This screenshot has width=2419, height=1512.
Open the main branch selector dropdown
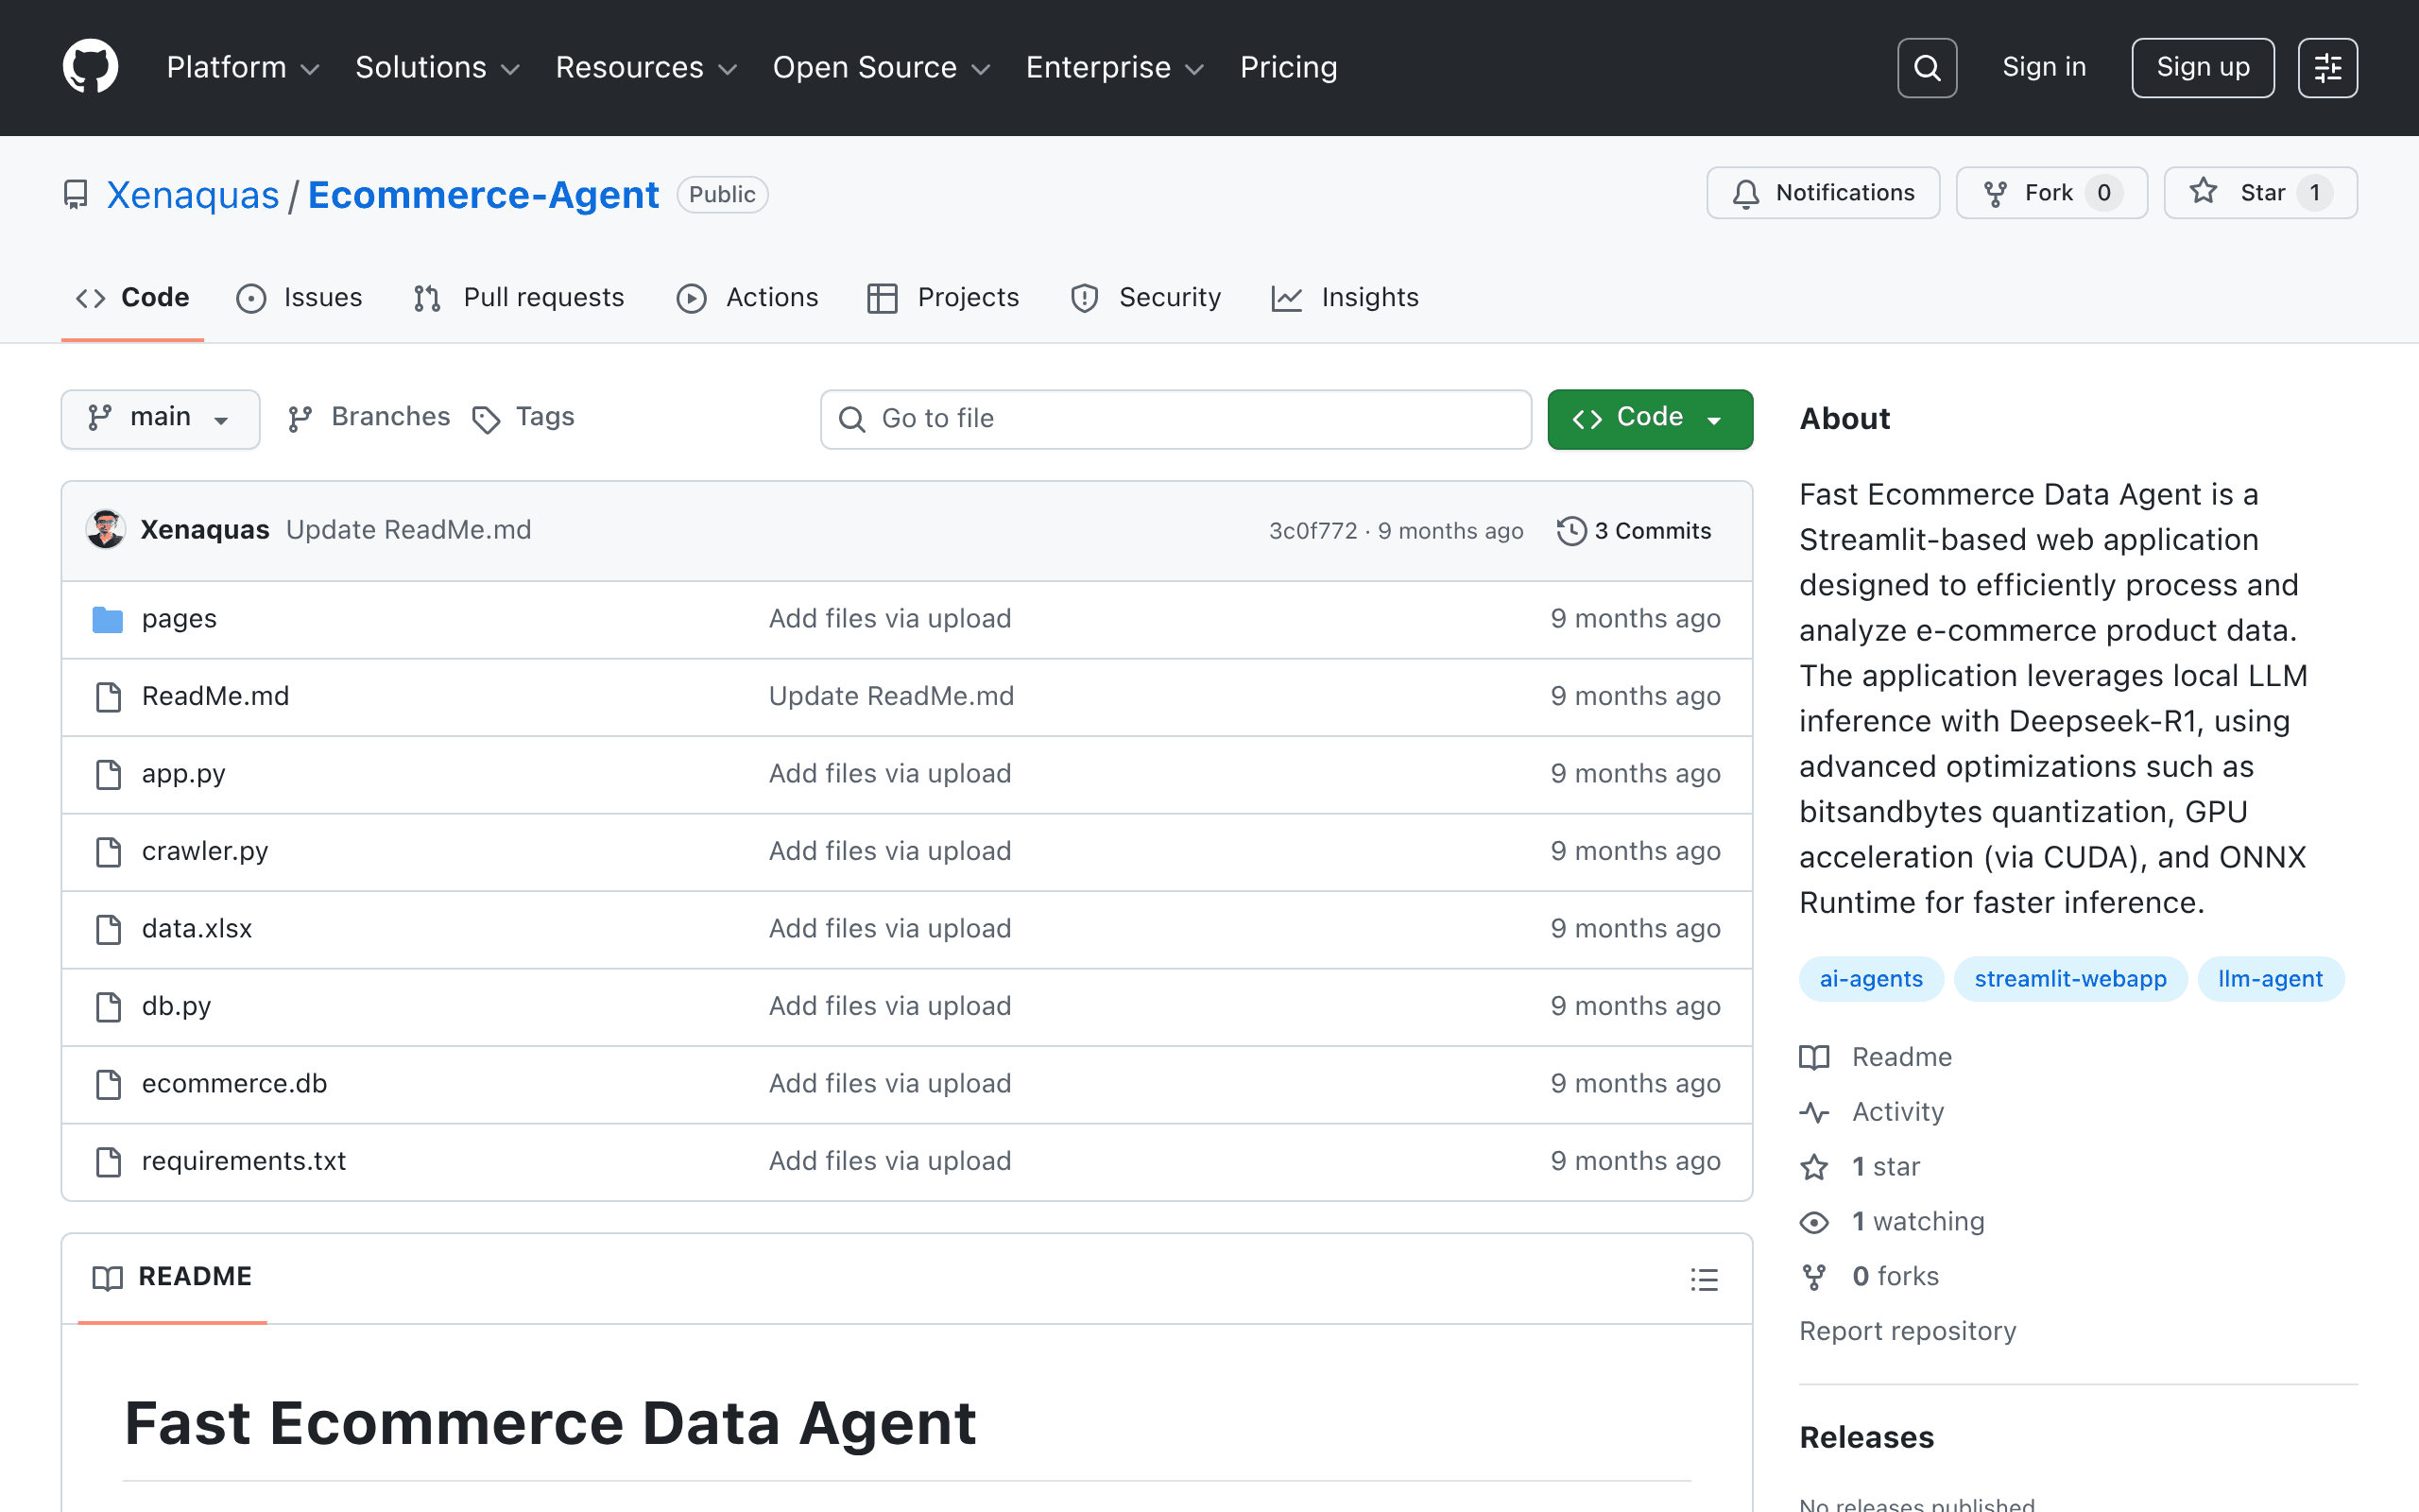coord(161,418)
